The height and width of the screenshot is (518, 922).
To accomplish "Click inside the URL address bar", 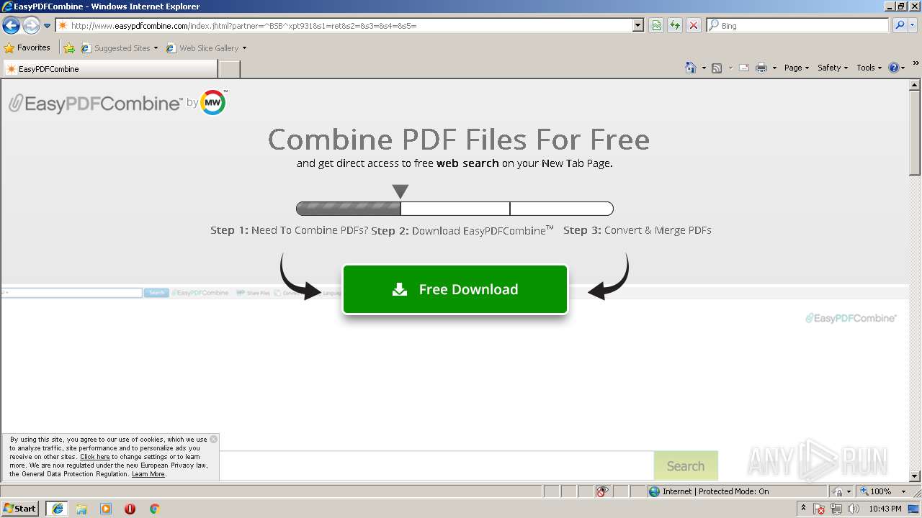I will [x=350, y=25].
